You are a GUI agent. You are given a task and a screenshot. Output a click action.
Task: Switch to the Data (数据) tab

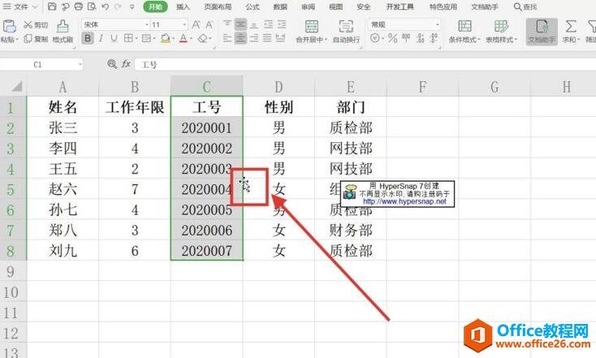[280, 6]
